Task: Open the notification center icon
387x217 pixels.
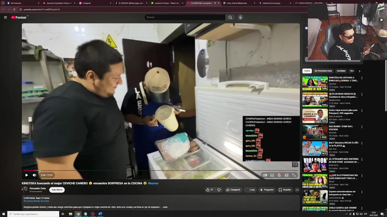Action: [382, 214]
